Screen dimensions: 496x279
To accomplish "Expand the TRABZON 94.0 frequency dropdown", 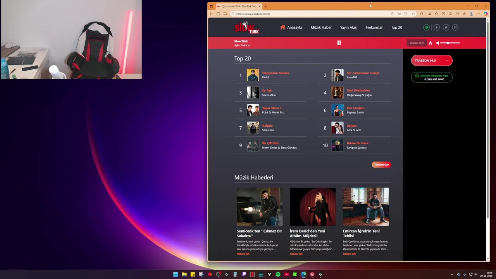I will 432,60.
